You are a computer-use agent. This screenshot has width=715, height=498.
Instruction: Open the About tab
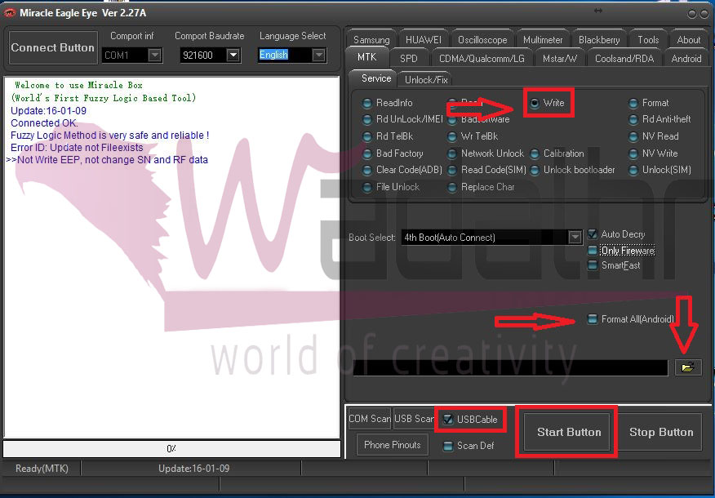coord(689,40)
